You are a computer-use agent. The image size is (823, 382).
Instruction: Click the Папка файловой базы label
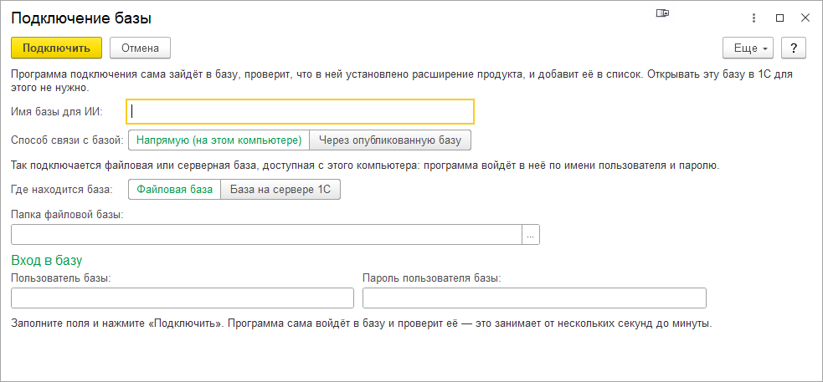[67, 215]
